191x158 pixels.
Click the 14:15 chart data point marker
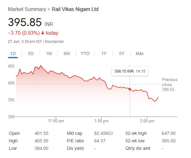130,89
